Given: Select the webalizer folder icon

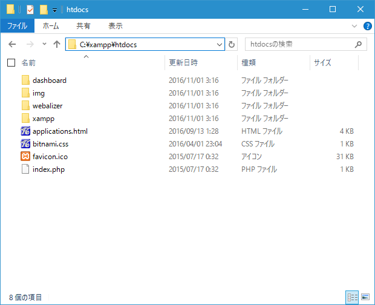Looking at the screenshot, I should pyautogui.click(x=25, y=105).
